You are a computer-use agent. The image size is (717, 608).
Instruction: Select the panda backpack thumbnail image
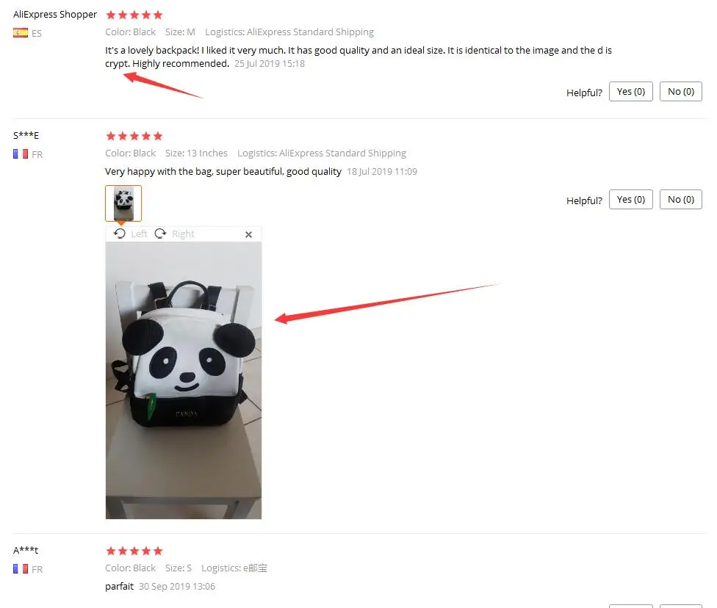click(x=123, y=203)
